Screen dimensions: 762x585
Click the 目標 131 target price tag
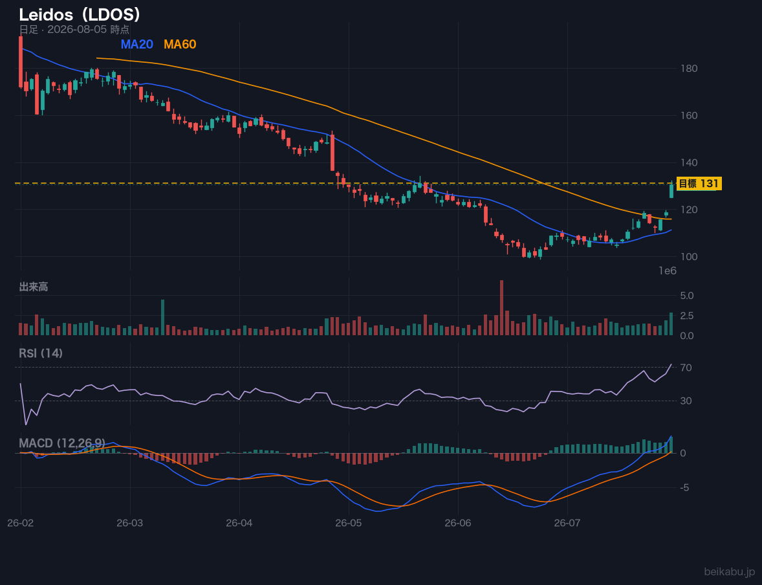[x=699, y=183]
